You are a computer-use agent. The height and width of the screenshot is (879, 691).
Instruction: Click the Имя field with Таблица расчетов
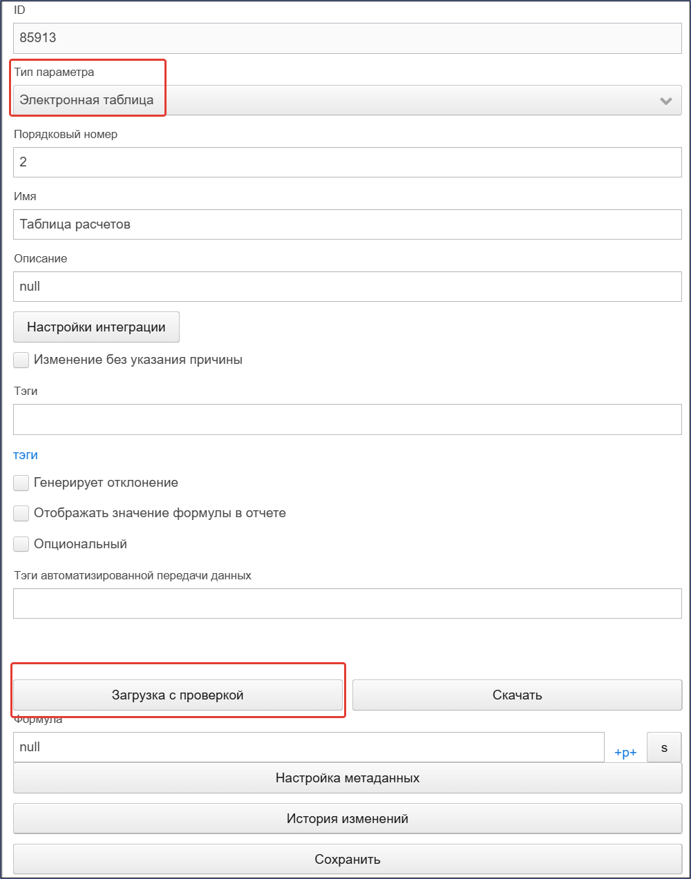pyautogui.click(x=348, y=224)
